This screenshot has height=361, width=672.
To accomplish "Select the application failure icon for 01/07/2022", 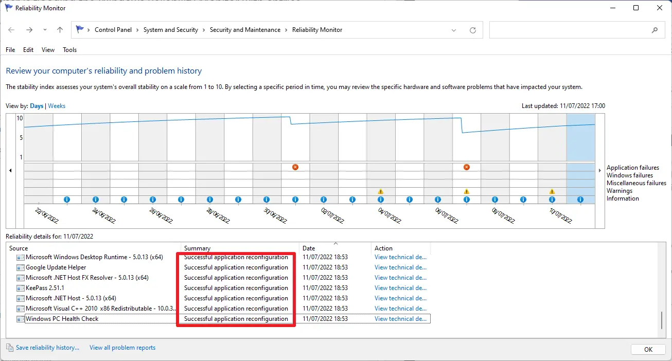I will [x=295, y=167].
